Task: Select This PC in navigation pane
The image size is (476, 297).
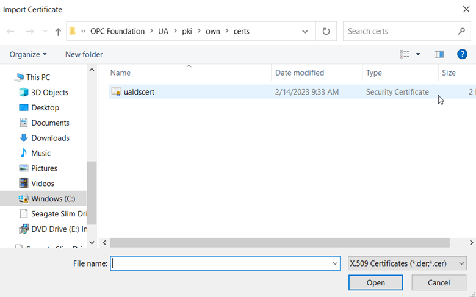Action: click(x=38, y=77)
